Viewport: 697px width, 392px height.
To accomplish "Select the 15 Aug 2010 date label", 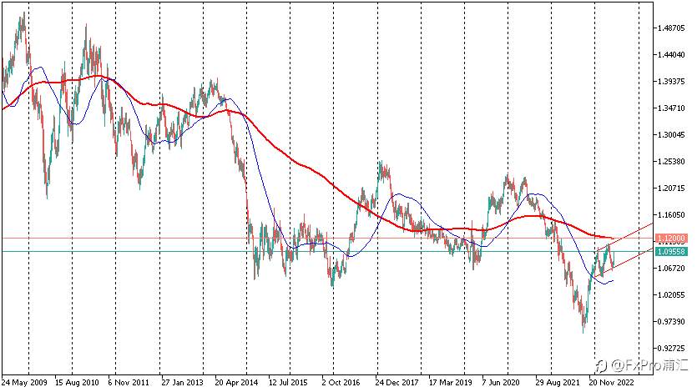I will pos(77,382).
